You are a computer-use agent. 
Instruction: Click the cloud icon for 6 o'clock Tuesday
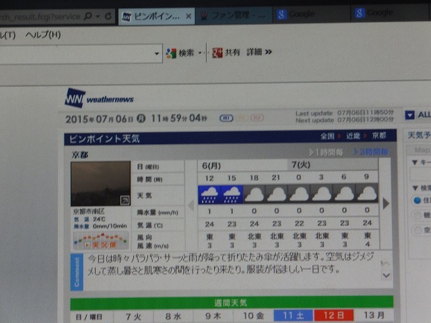click(344, 193)
